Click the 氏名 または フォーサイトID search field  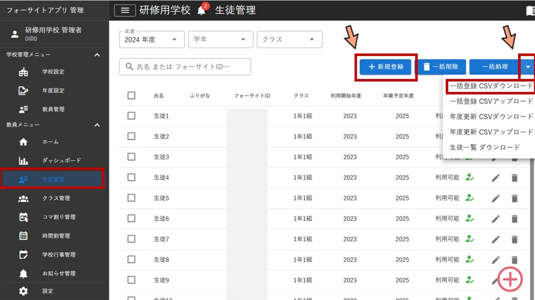pyautogui.click(x=185, y=67)
